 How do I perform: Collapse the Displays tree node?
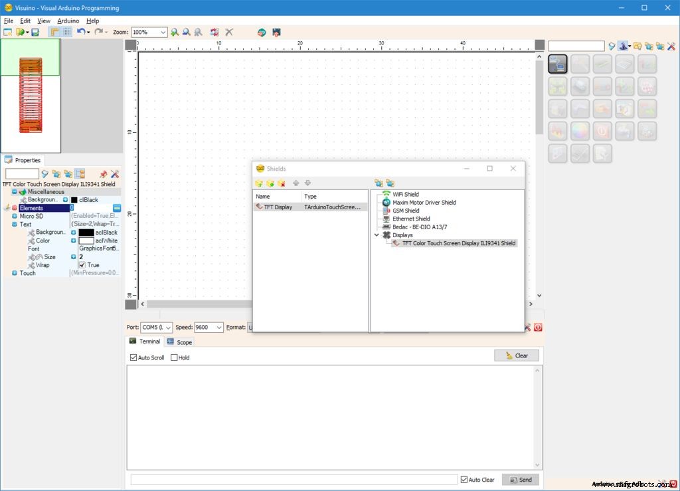(x=377, y=235)
